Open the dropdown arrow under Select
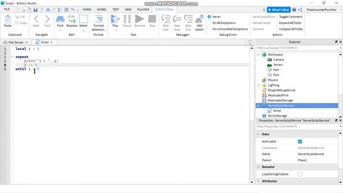 (x=84, y=30)
